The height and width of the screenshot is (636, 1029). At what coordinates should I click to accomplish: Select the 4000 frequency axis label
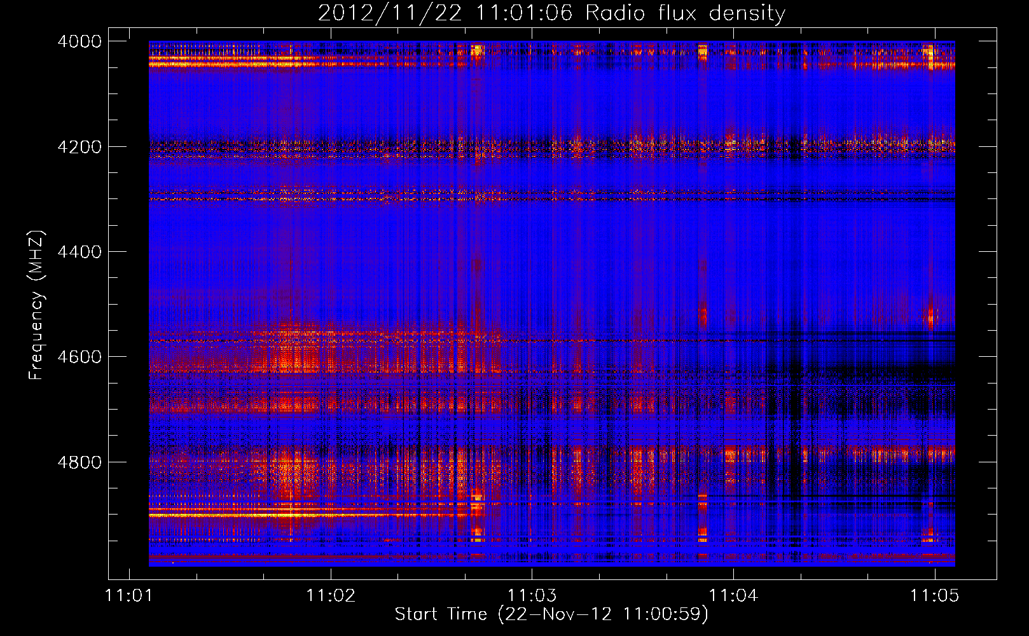click(79, 41)
